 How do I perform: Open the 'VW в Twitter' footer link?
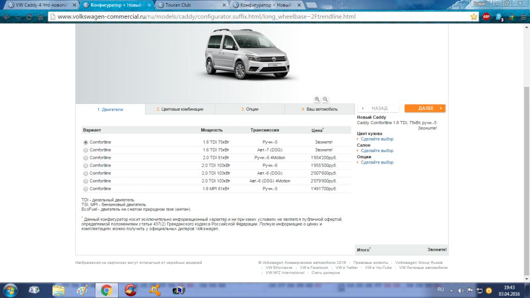coord(346,267)
